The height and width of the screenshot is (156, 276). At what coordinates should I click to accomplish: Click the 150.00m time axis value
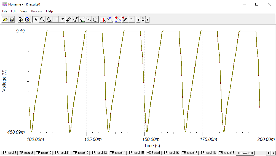click(x=151, y=139)
